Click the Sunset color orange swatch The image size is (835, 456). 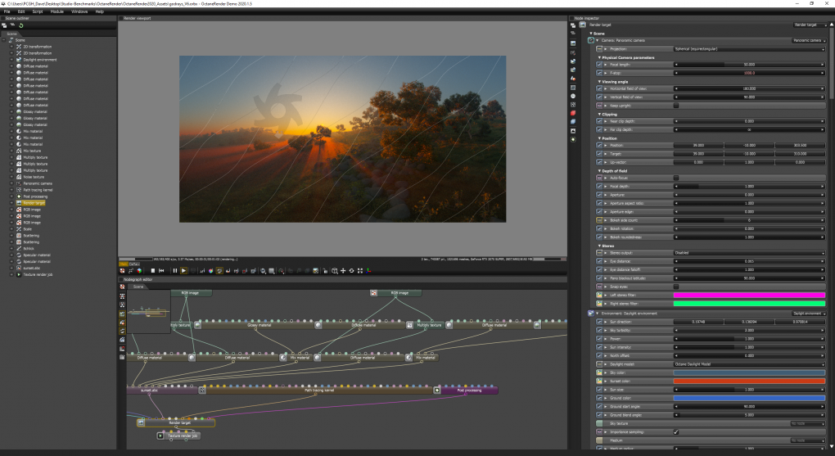tap(749, 381)
